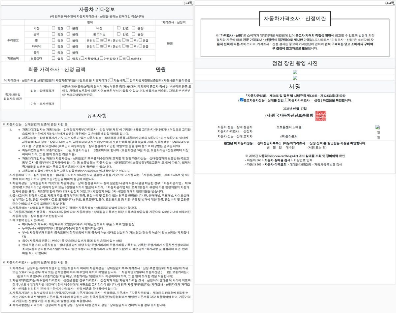Click the first broken inspection photo image
The height and width of the screenshot is (313, 396).
295,72
